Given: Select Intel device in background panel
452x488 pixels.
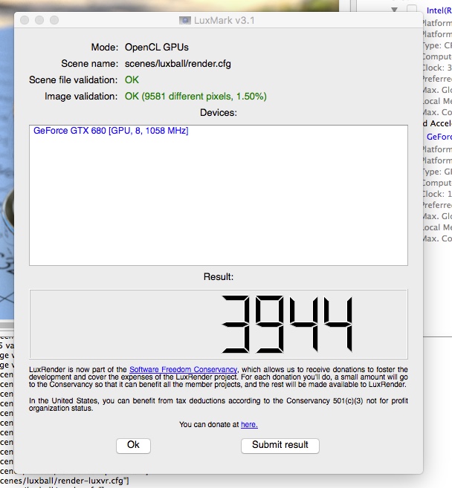Looking at the screenshot, I should pyautogui.click(x=439, y=10).
